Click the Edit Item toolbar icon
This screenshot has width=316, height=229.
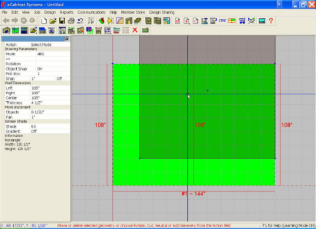[107, 30]
